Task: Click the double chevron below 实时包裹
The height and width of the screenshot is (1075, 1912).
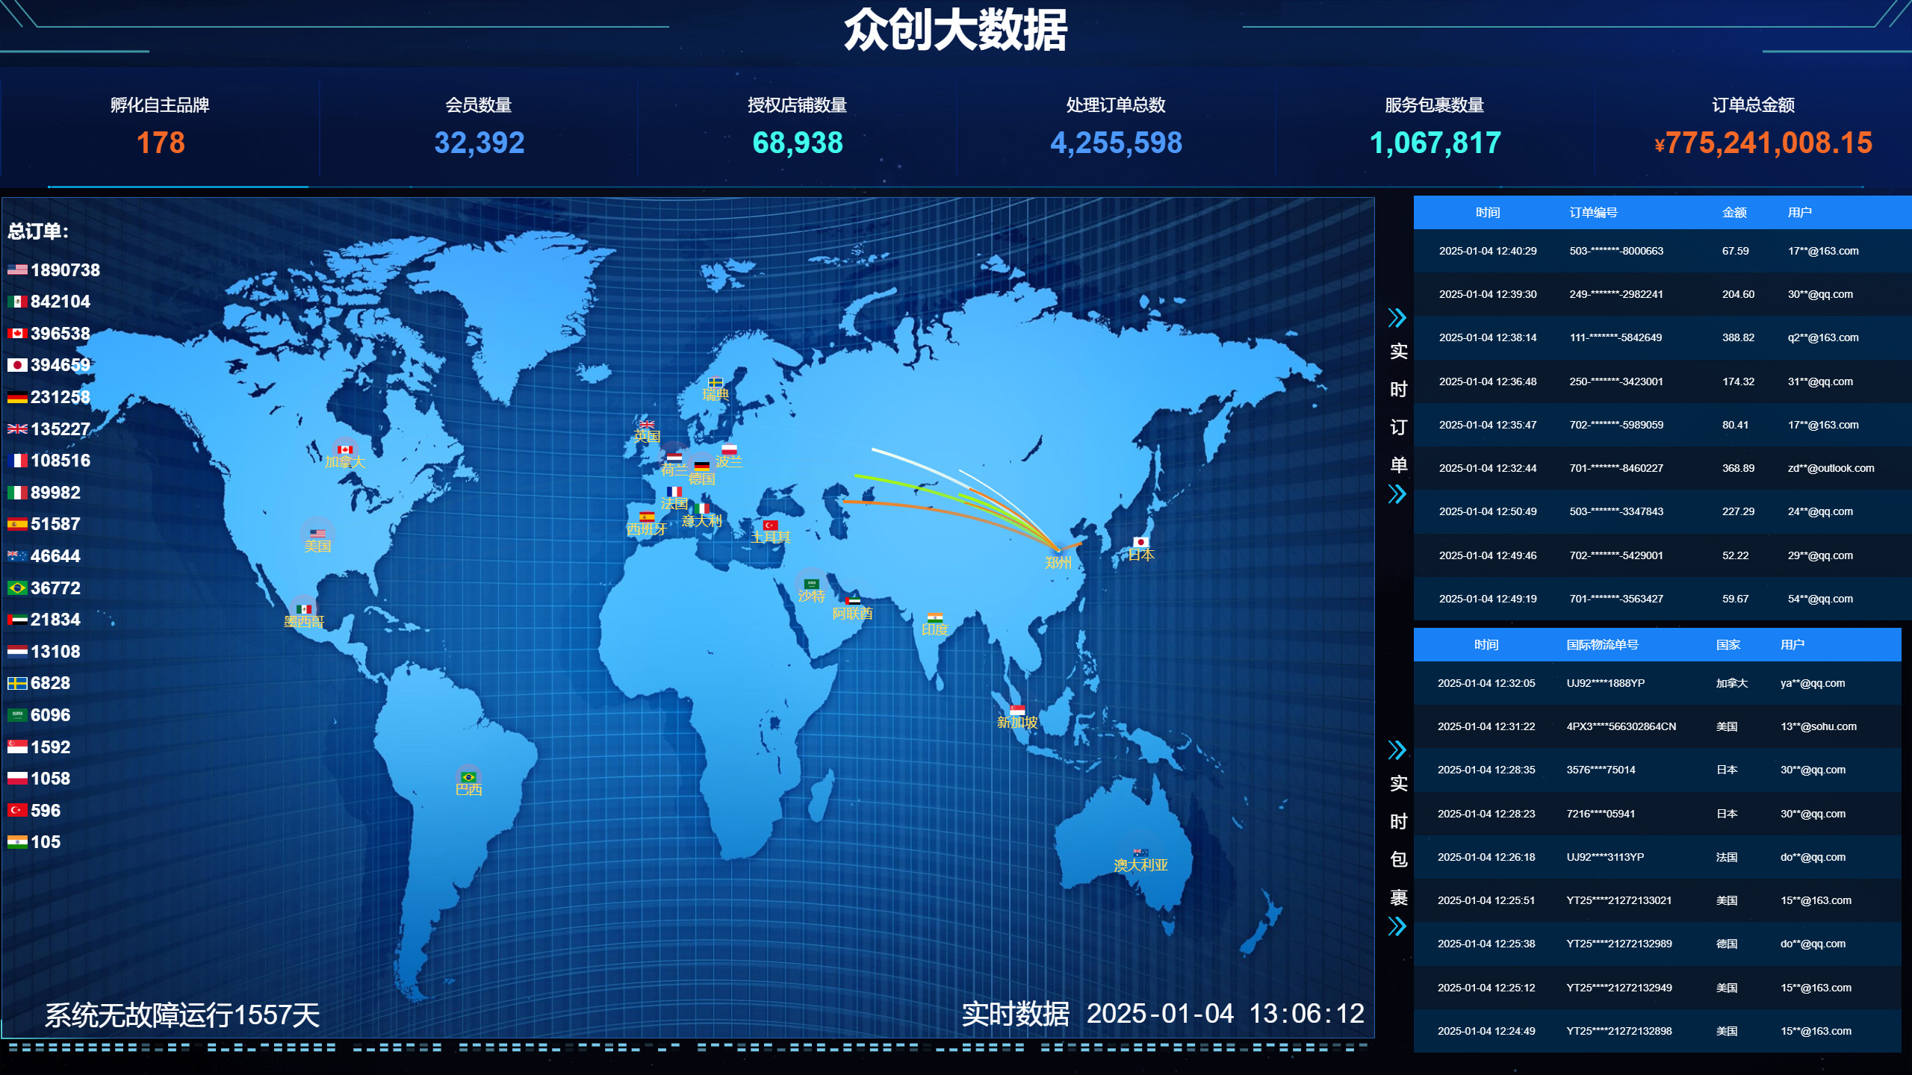Action: click(1397, 926)
